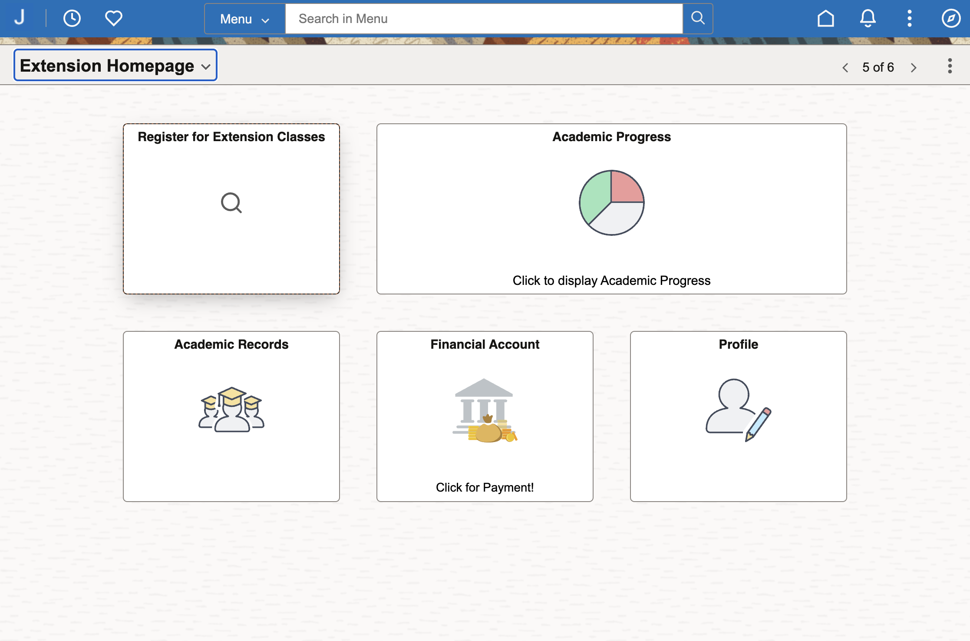Open the Financial Account tile title
This screenshot has width=970, height=641.
pyautogui.click(x=485, y=344)
